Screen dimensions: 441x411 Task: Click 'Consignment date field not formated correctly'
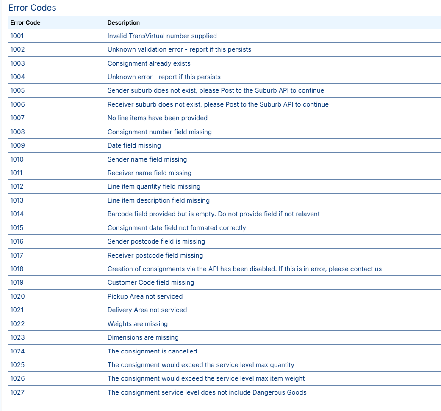click(177, 228)
